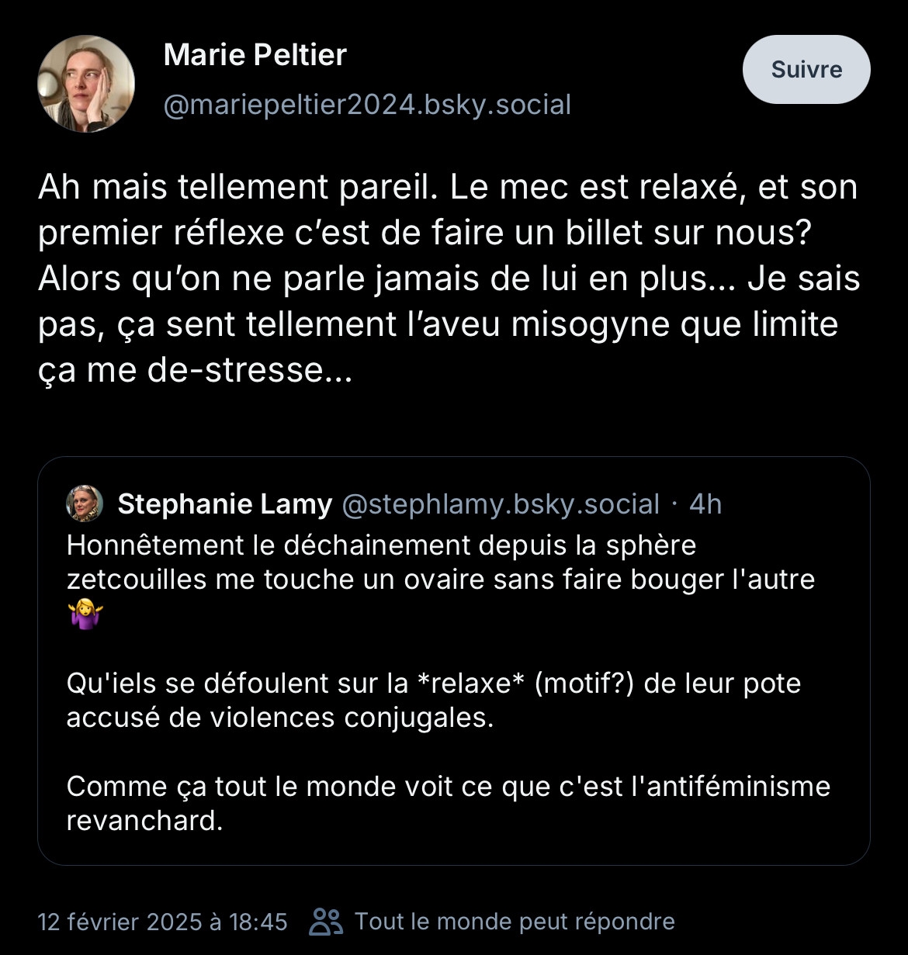This screenshot has height=955, width=908.
Task: Click the "accusé de violences conjugales." line
Action: click(280, 718)
